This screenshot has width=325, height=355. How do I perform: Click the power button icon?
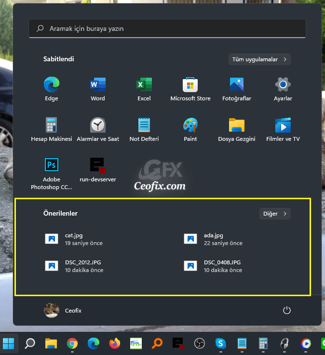pos(287,311)
